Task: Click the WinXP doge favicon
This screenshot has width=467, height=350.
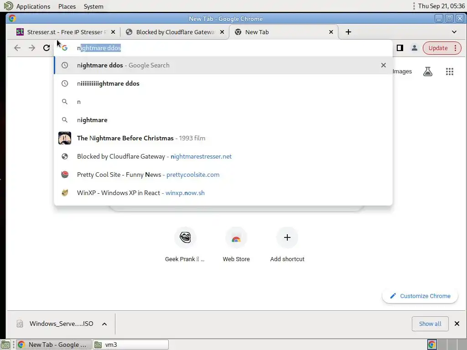Action: [x=65, y=193]
